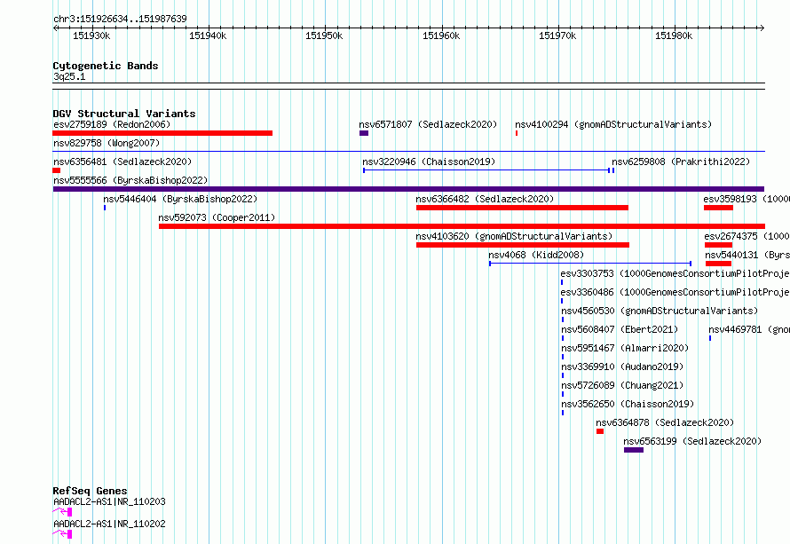
Task: Click the nsv4560530 (gnomADStructuralVariants) label
Action: tap(660, 311)
